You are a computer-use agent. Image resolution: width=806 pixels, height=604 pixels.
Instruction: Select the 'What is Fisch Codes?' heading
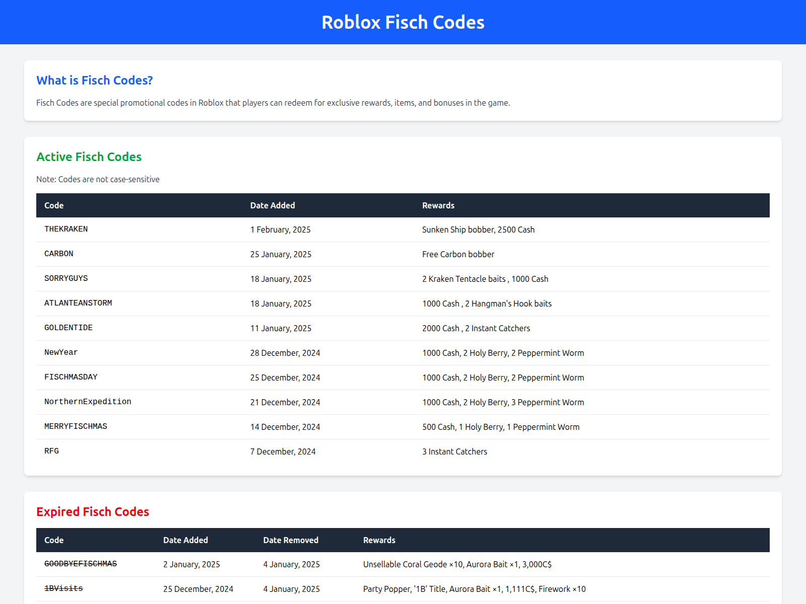[x=95, y=81]
